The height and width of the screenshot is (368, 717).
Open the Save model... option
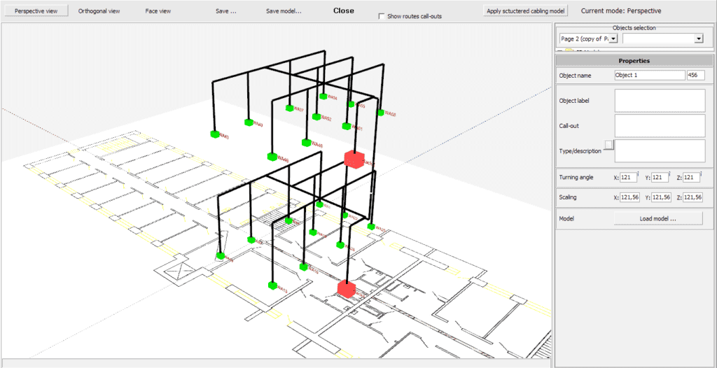284,11
